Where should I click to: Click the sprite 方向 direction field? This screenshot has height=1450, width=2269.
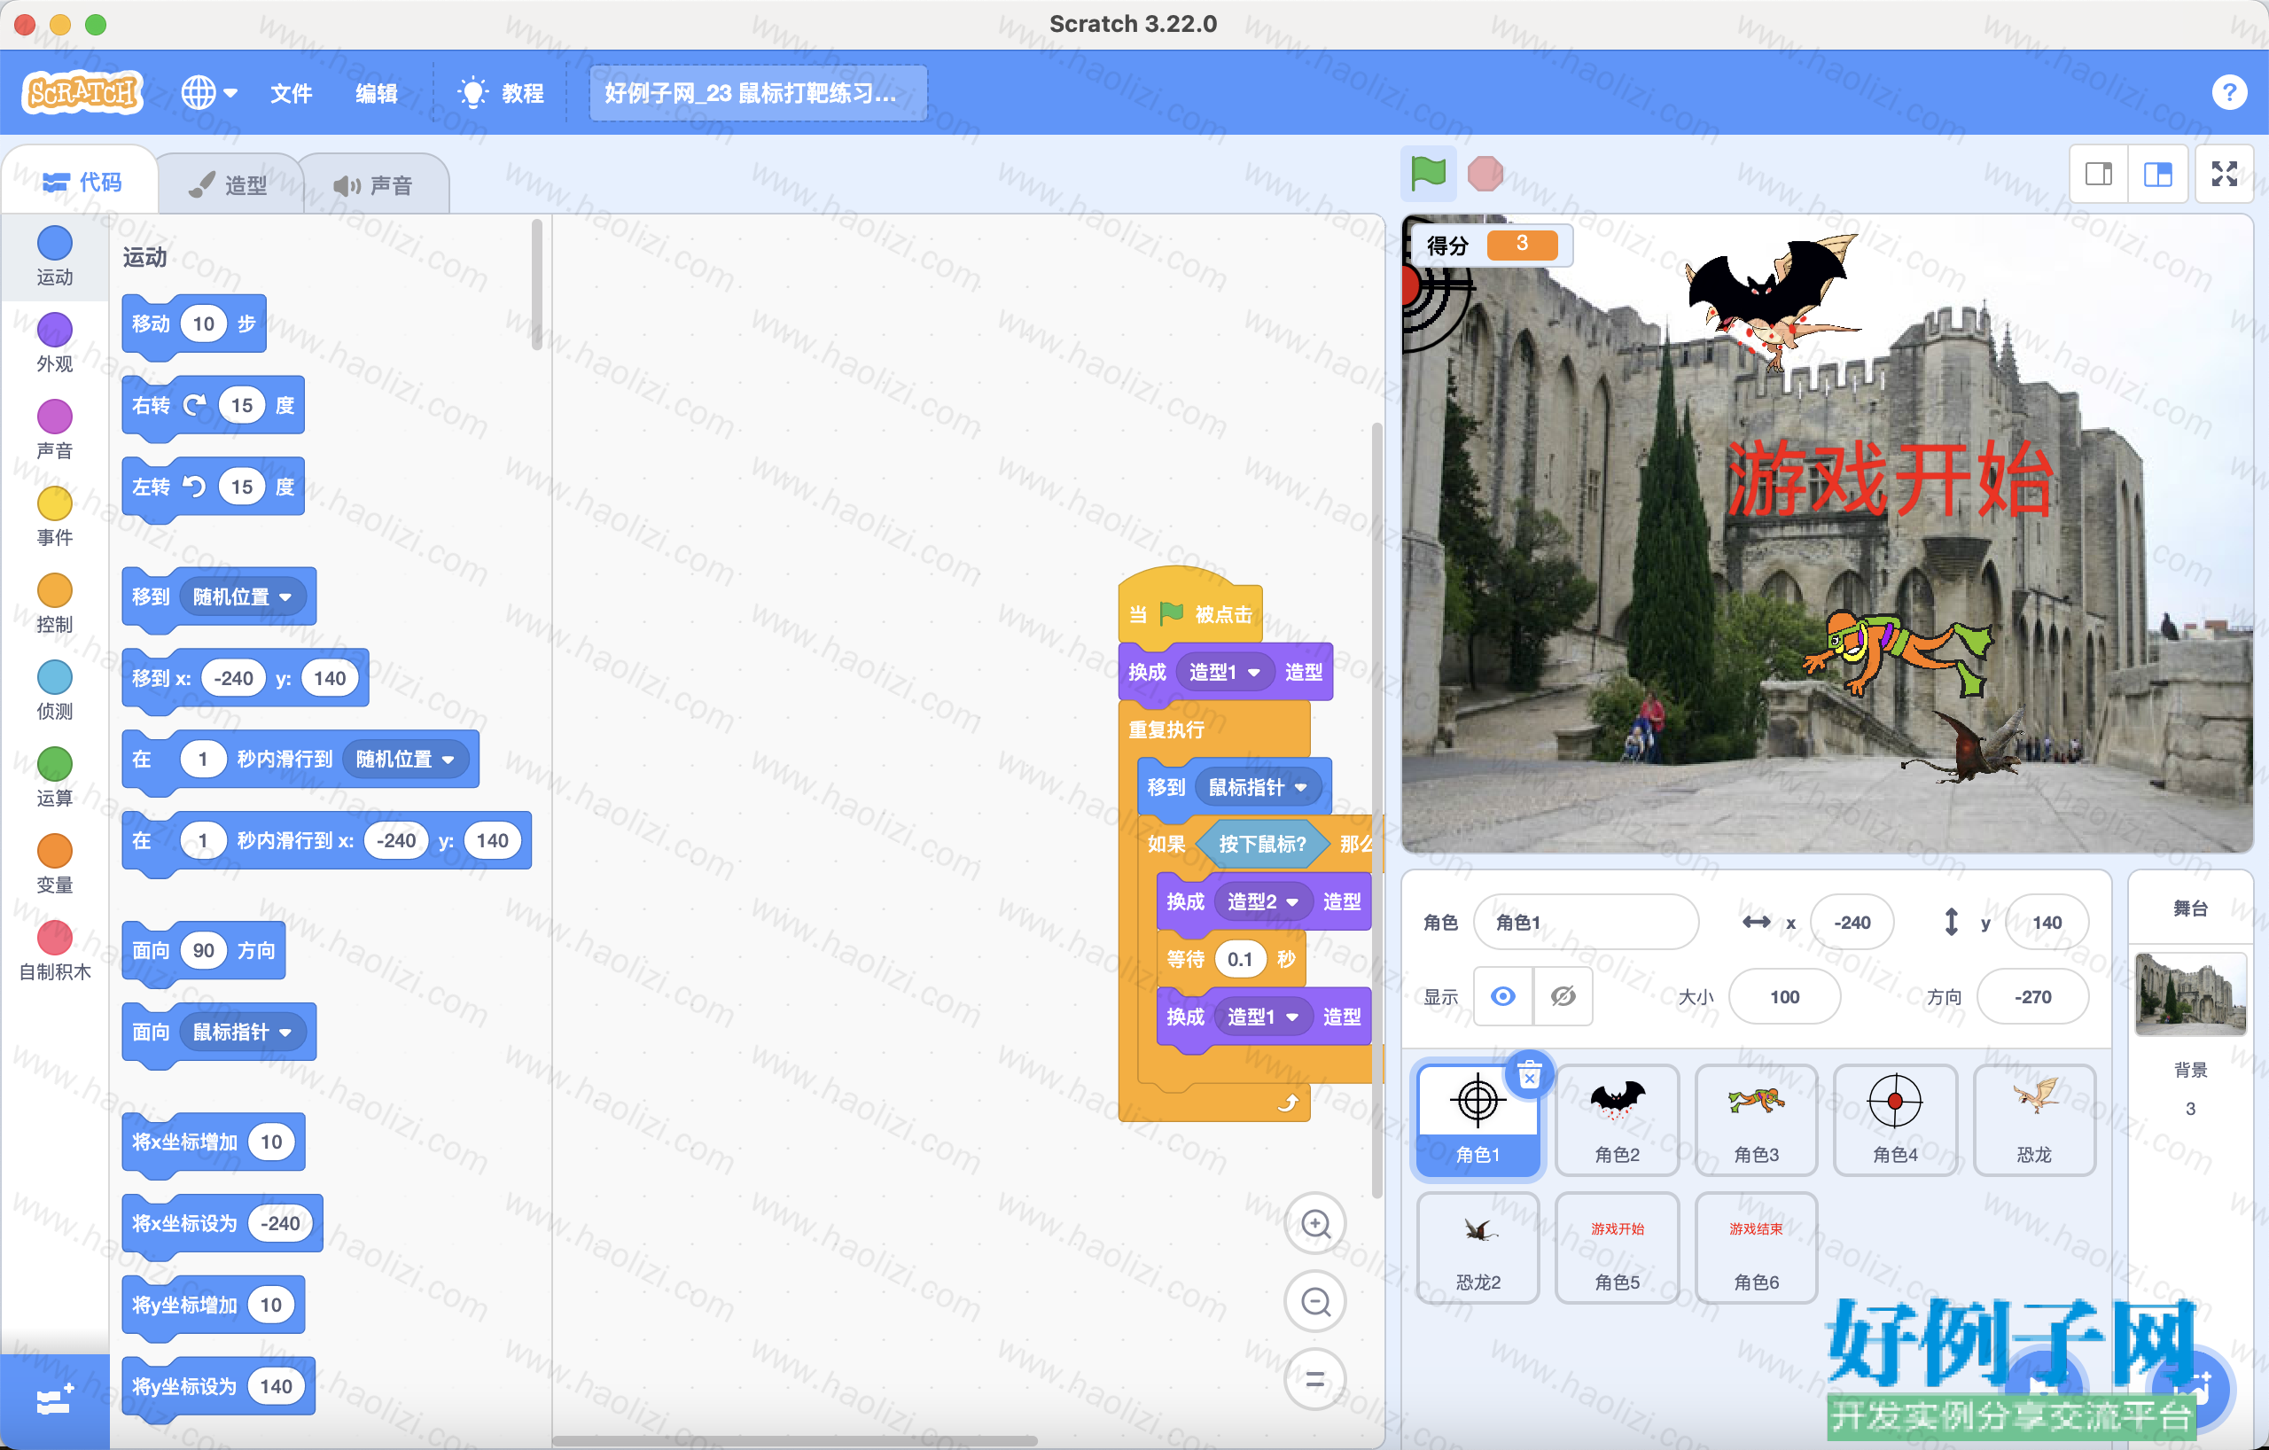tap(2032, 996)
